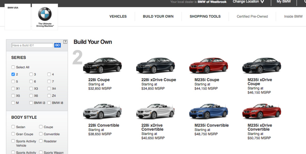Select the 228i xDrive Coupe image

click(156, 65)
